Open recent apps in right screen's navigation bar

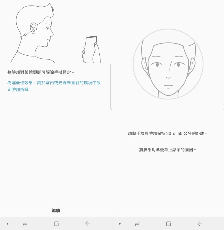(137, 224)
